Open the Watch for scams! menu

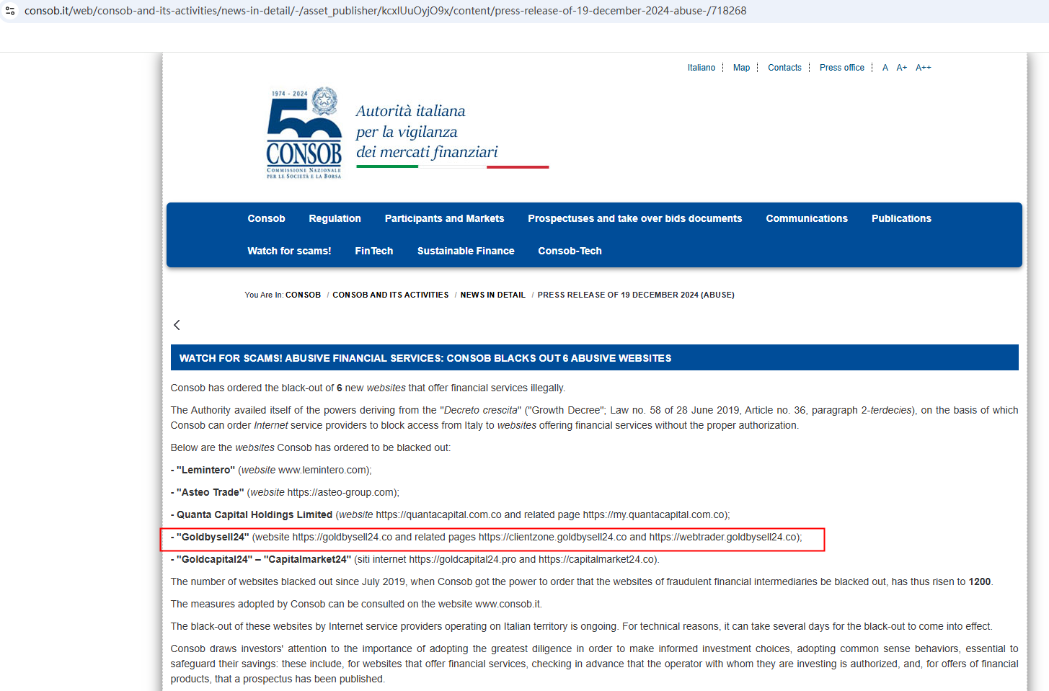pyautogui.click(x=289, y=251)
